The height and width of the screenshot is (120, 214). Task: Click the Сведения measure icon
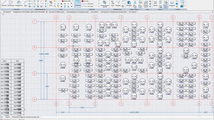pyautogui.click(x=172, y=3)
